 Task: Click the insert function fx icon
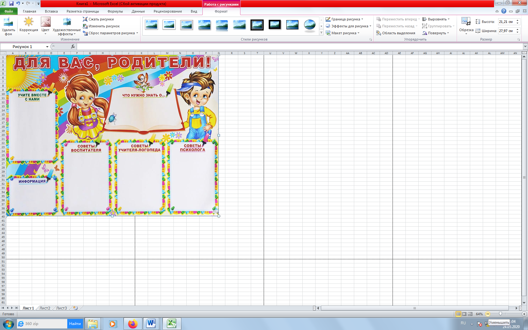click(x=73, y=47)
